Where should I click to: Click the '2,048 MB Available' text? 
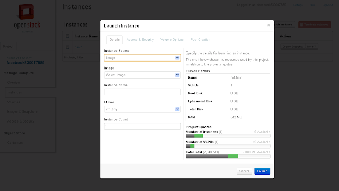point(256,152)
